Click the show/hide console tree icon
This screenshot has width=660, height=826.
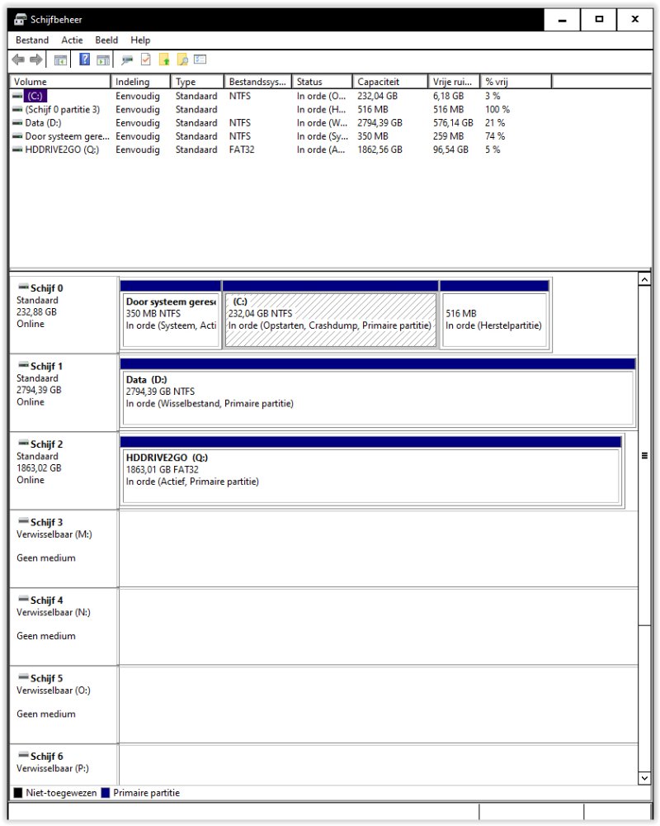click(60, 59)
